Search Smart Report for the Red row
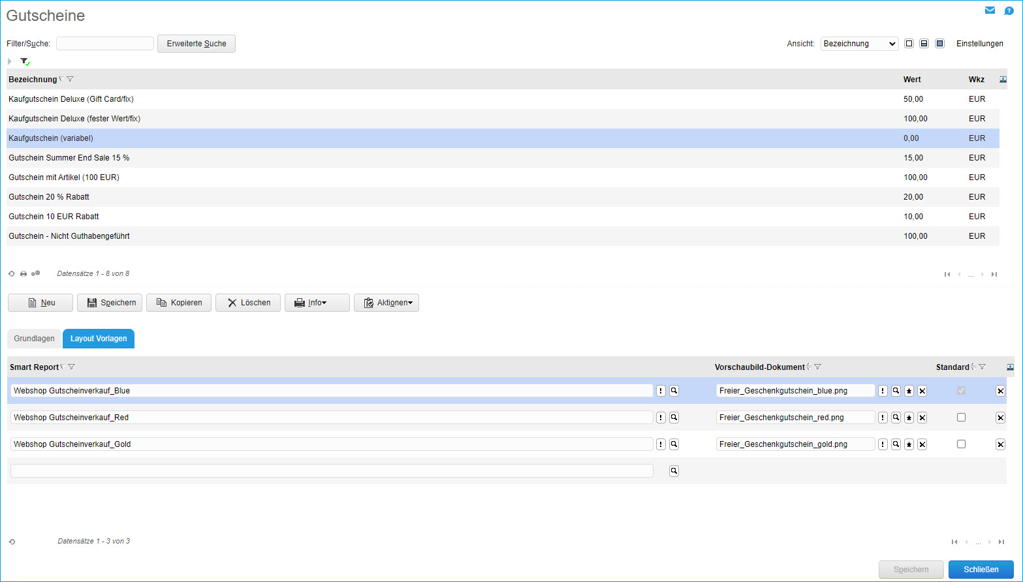This screenshot has width=1023, height=582. pos(674,418)
